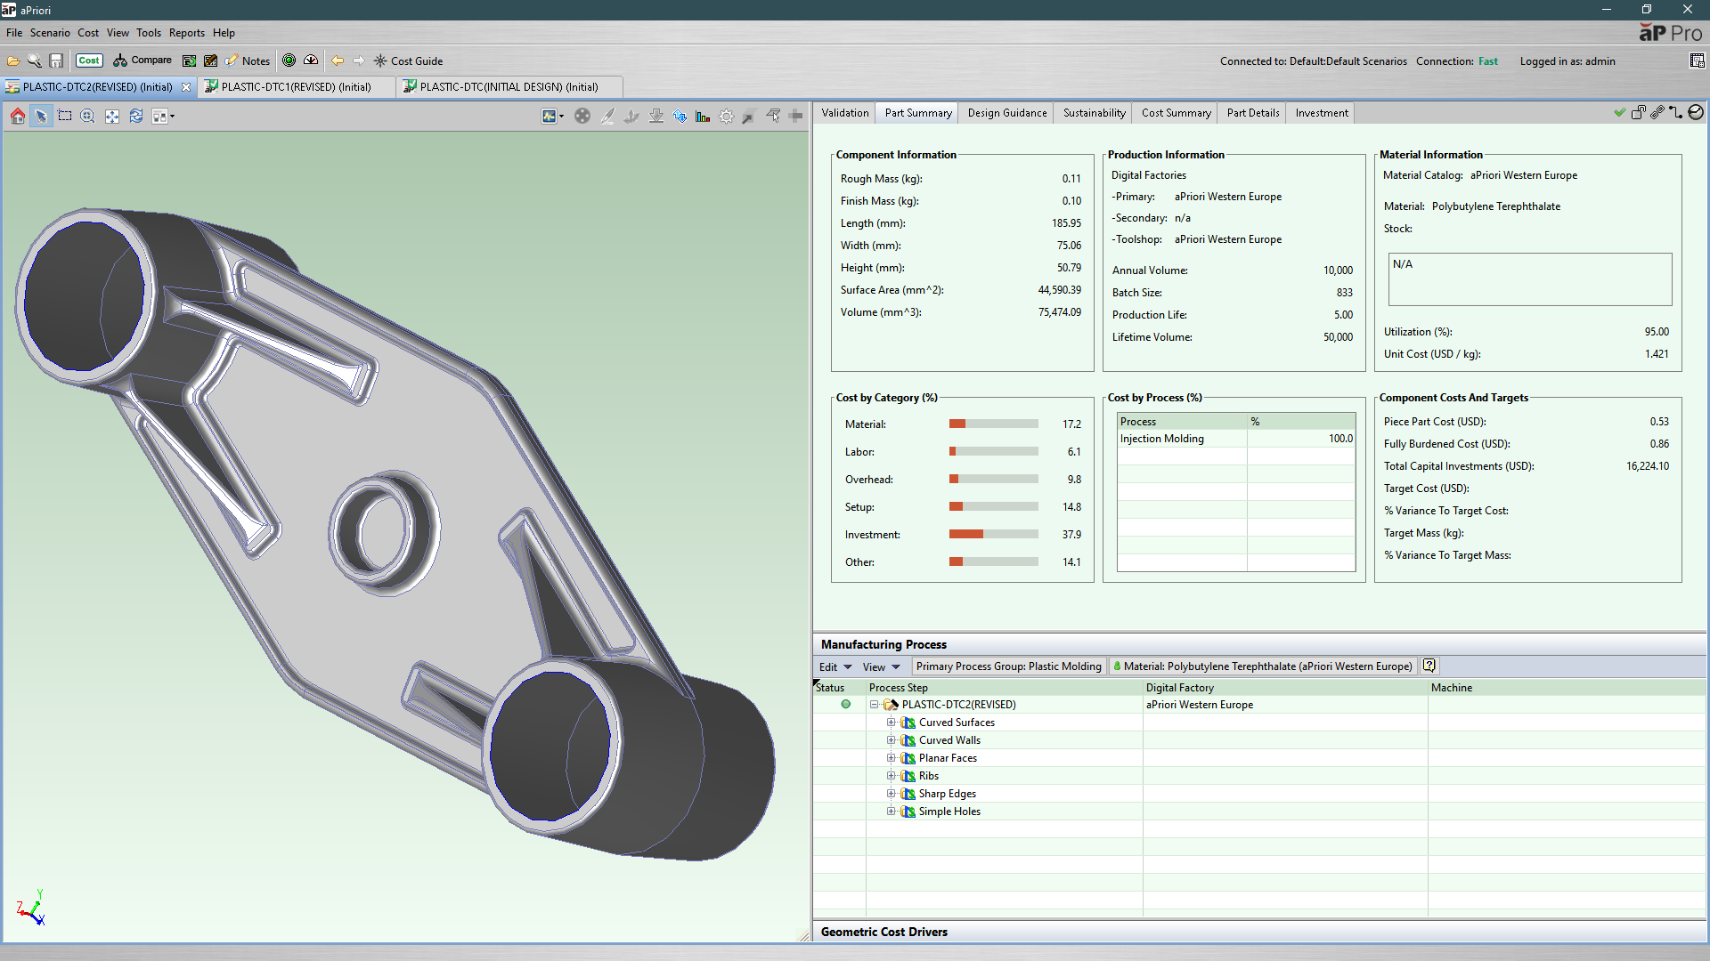Click the green Cost button

(89, 61)
